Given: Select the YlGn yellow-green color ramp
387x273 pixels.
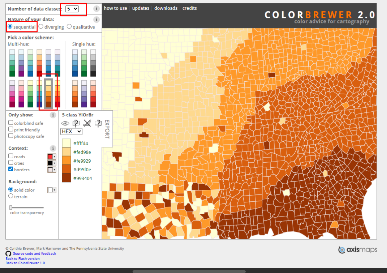Looking at the screenshot, I should (30, 94).
